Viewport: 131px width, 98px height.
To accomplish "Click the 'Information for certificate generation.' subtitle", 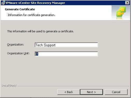I will click(31, 15).
